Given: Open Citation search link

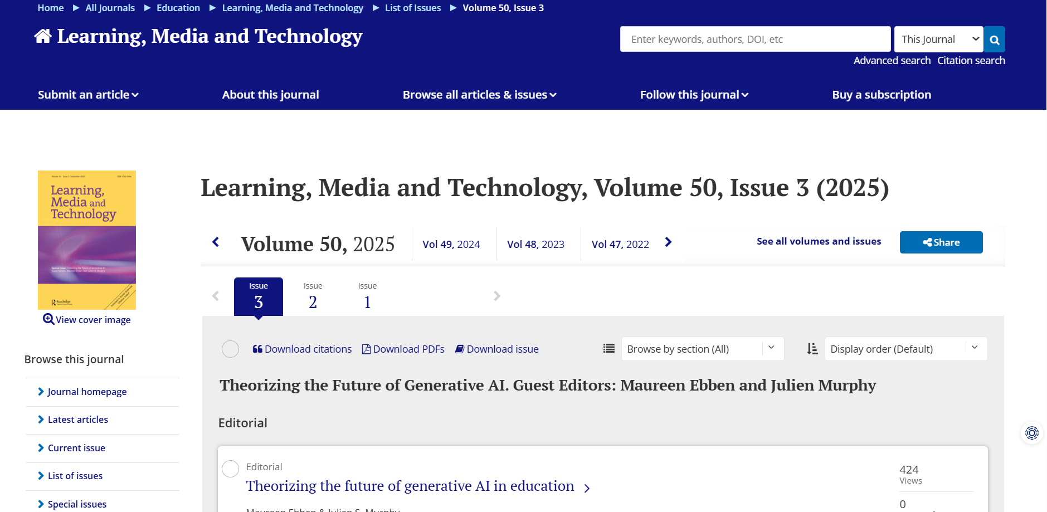Looking at the screenshot, I should pyautogui.click(x=971, y=60).
